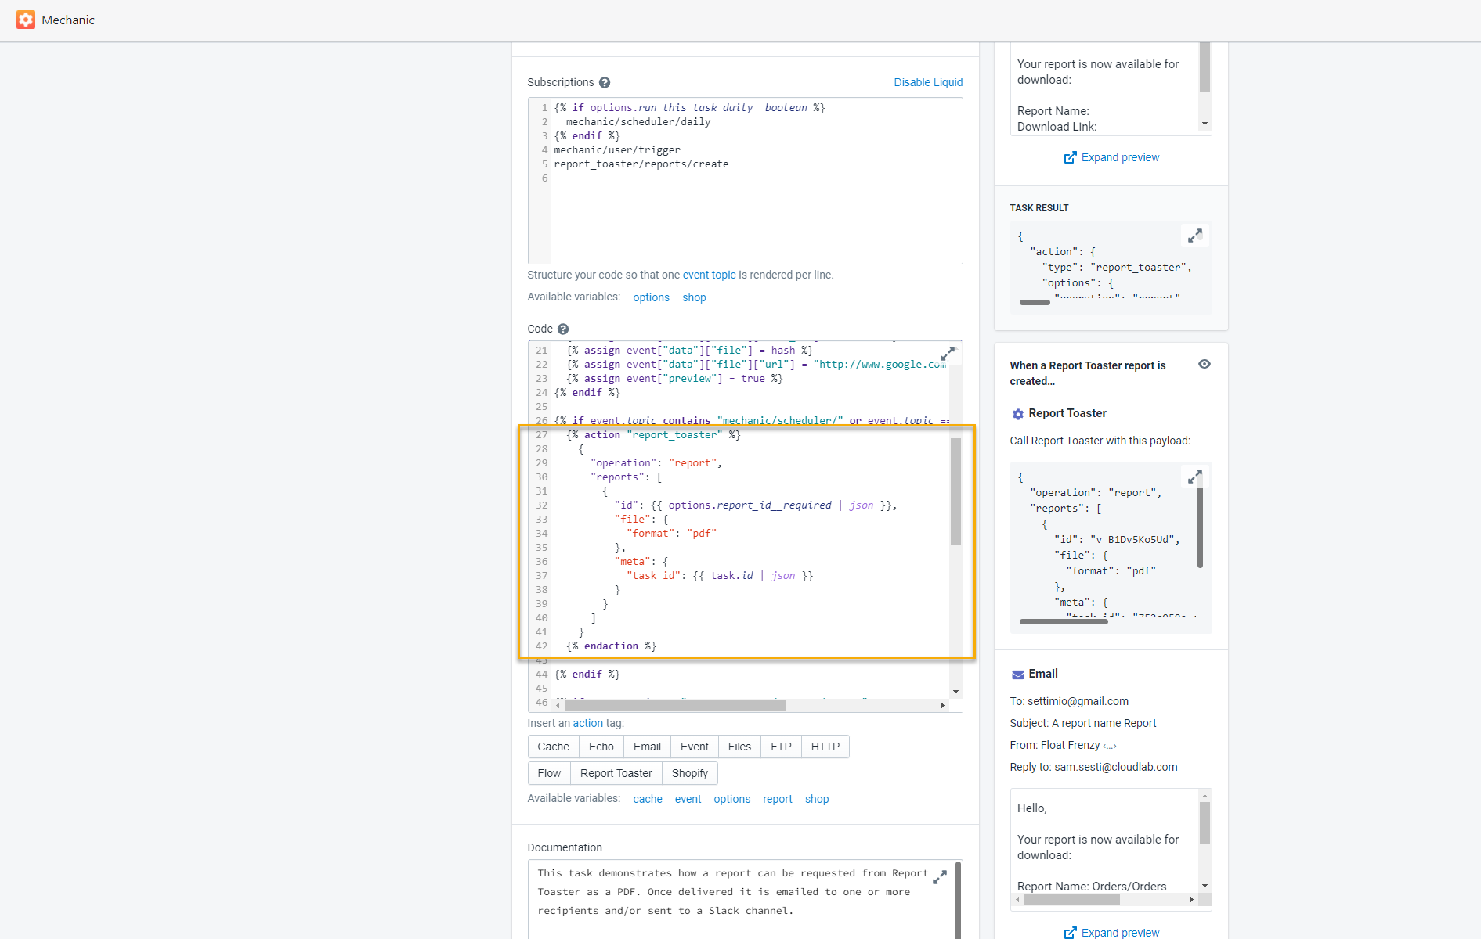This screenshot has width=1481, height=939.
Task: Expand the Report Toaster payload viewer
Action: pos(1195,477)
